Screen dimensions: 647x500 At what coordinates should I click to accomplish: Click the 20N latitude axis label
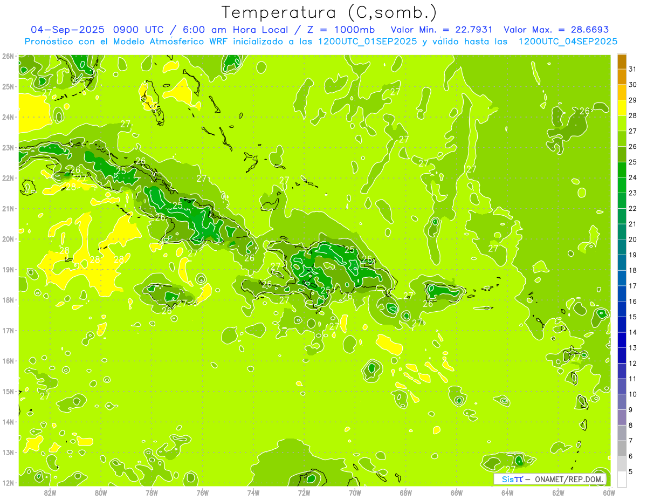point(8,239)
